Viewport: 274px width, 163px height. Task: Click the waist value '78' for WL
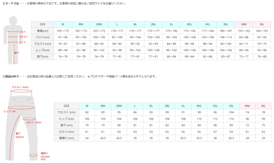263,112
